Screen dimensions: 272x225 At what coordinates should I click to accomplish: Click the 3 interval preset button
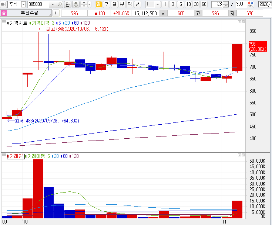[x=173, y=4]
